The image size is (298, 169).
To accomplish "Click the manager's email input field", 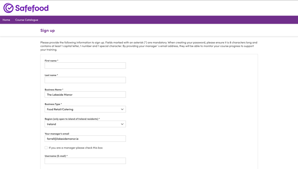I will tap(85, 139).
